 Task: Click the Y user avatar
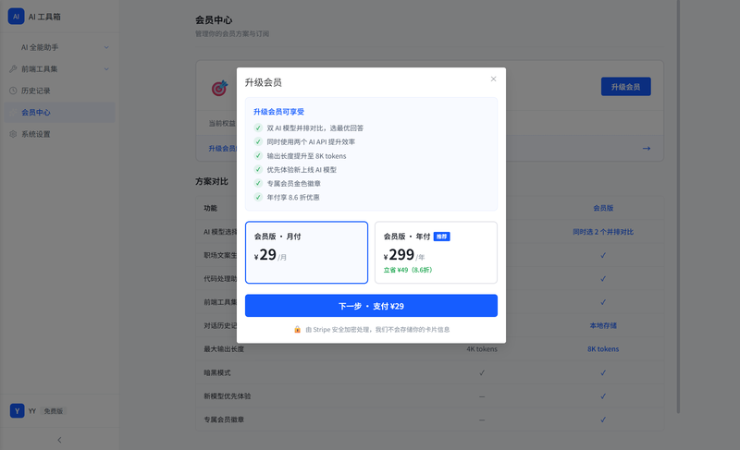(x=17, y=411)
